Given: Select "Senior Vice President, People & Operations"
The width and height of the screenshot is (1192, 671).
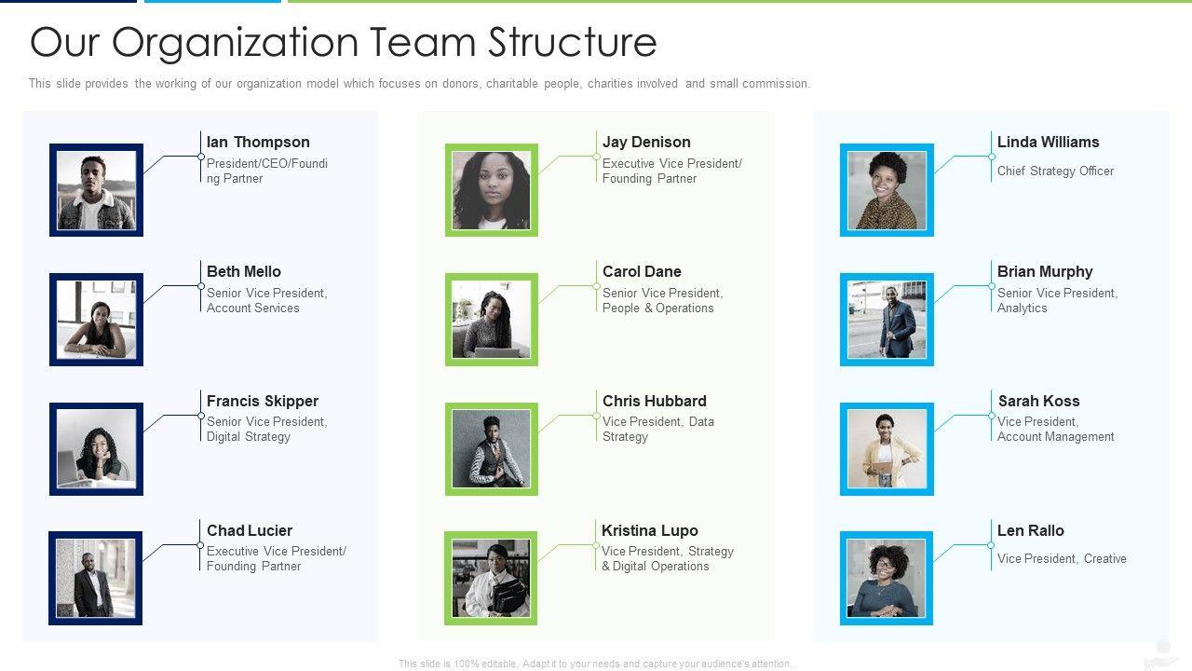Looking at the screenshot, I should 663,300.
